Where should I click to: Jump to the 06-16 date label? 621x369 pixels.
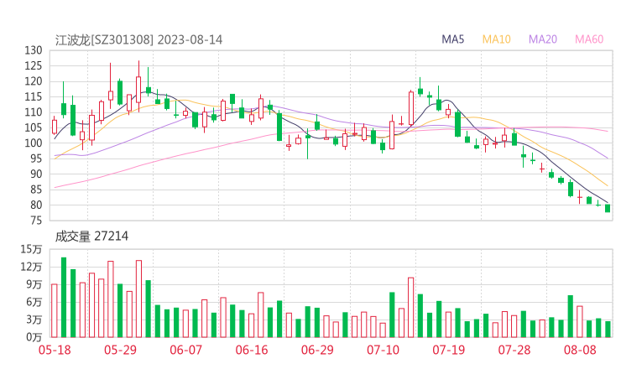click(x=251, y=350)
